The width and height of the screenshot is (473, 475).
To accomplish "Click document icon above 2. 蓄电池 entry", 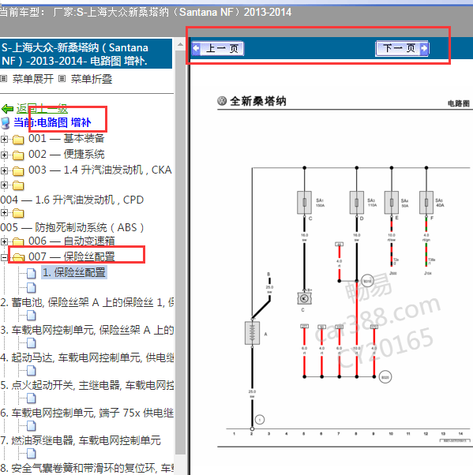I will 32,288.
